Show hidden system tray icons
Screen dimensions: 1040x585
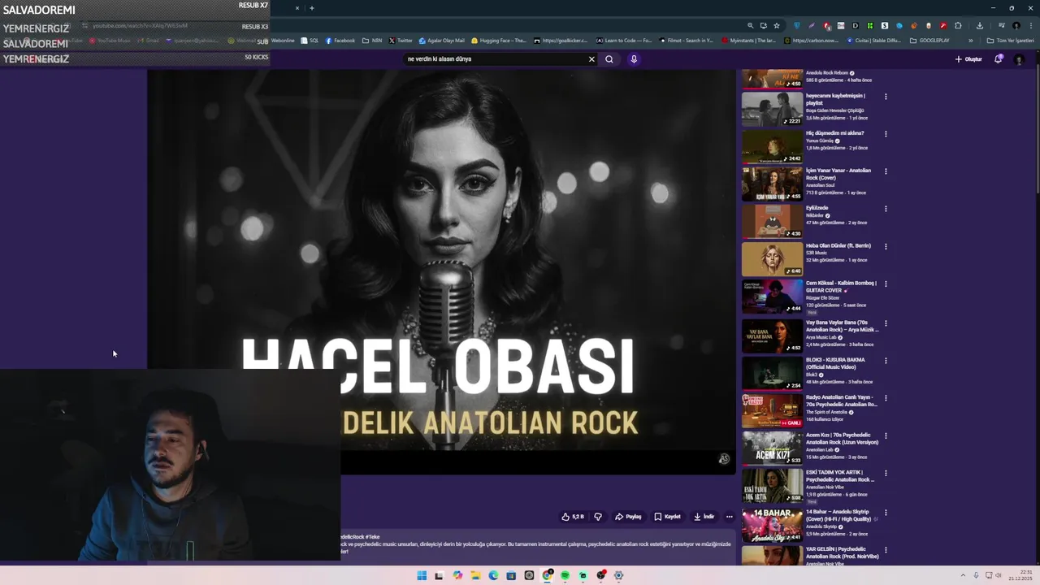(964, 575)
